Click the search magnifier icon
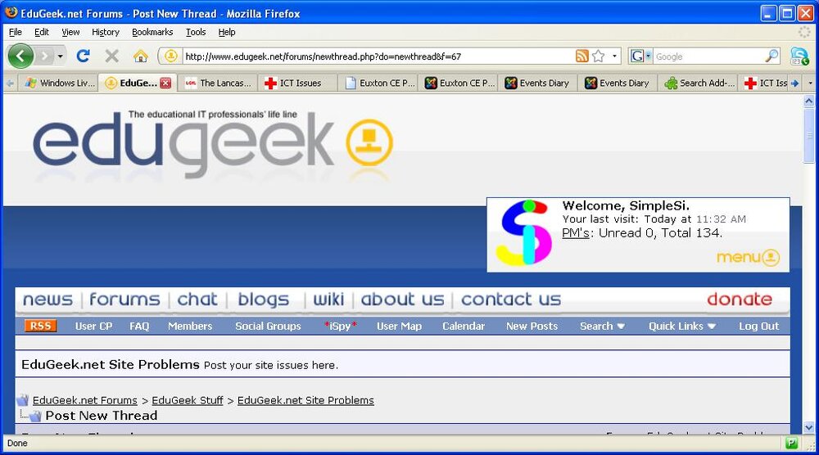Viewport: 819px width, 455px height. (x=771, y=56)
